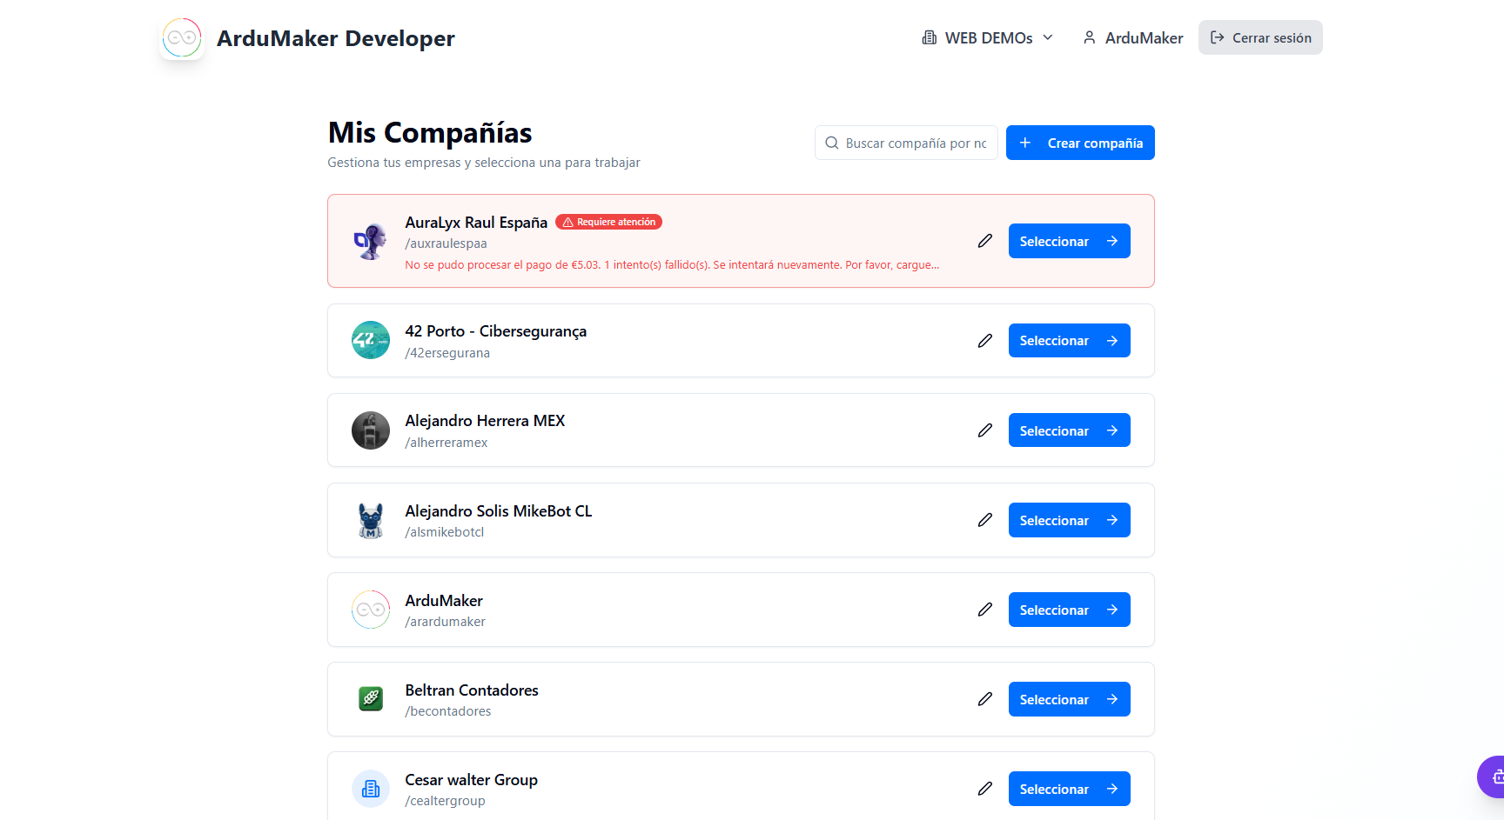Click the MikeBot dog avatar

tap(371, 520)
